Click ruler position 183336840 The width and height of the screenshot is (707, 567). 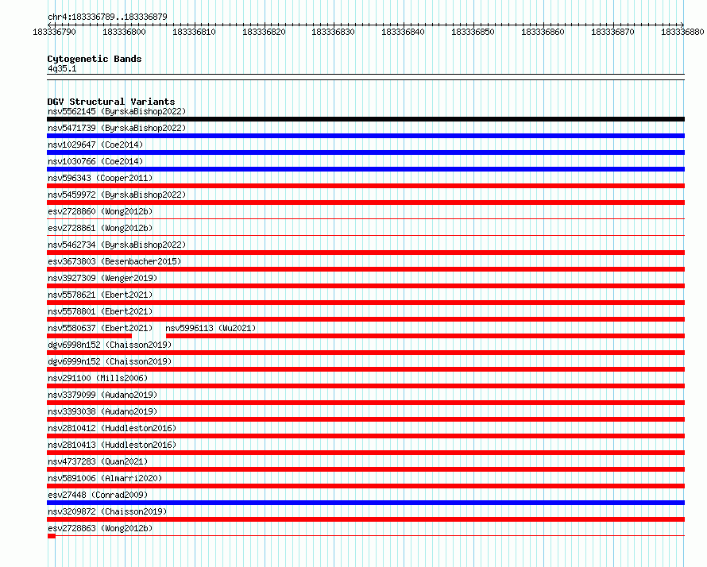(x=403, y=32)
